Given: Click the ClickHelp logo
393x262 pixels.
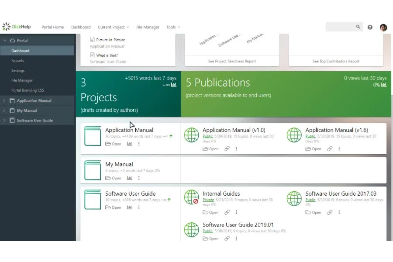Looking at the screenshot, I should (16, 26).
